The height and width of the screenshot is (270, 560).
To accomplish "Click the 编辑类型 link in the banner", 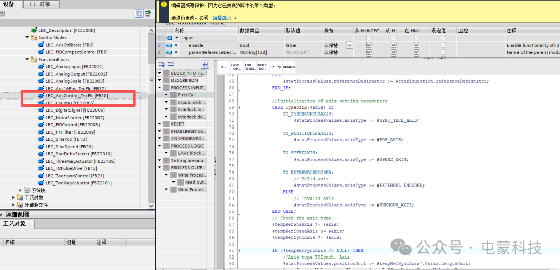I will tap(221, 17).
